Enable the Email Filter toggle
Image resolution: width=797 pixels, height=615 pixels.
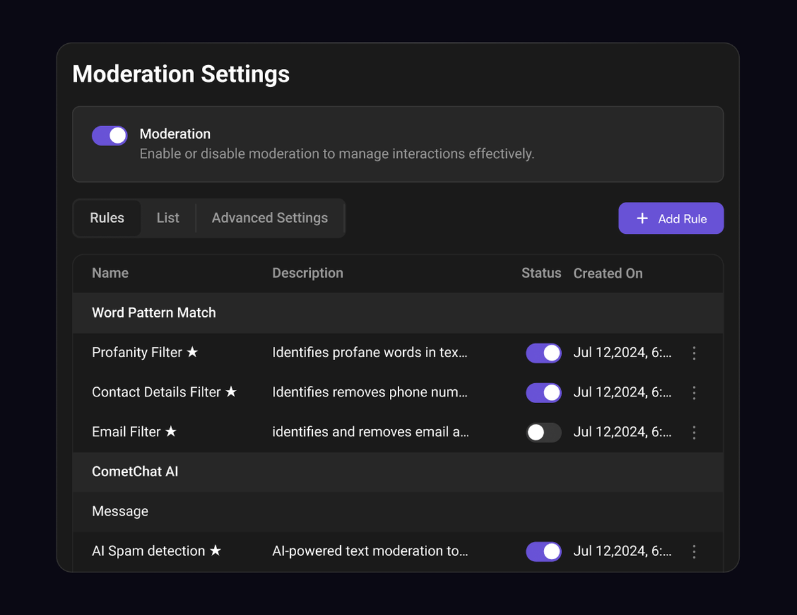click(x=543, y=432)
